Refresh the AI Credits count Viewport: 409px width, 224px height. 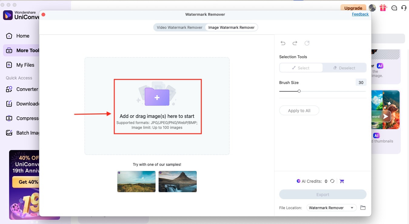point(332,181)
